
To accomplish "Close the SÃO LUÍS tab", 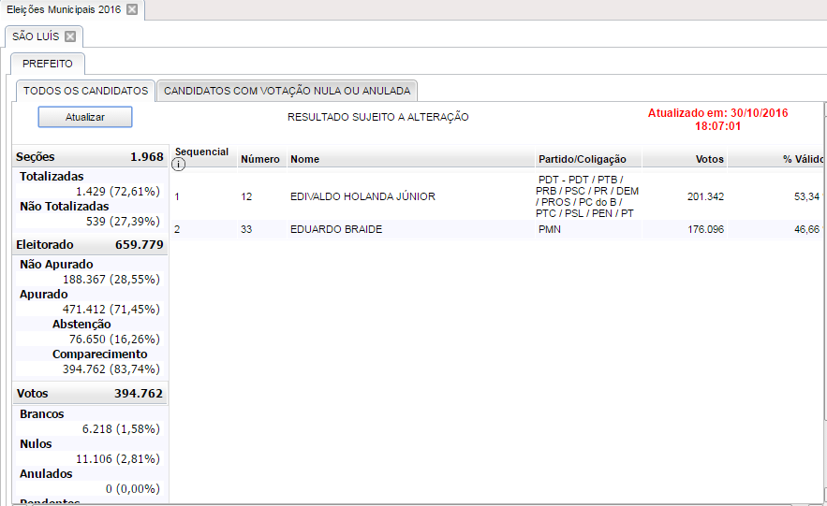I will [70, 36].
